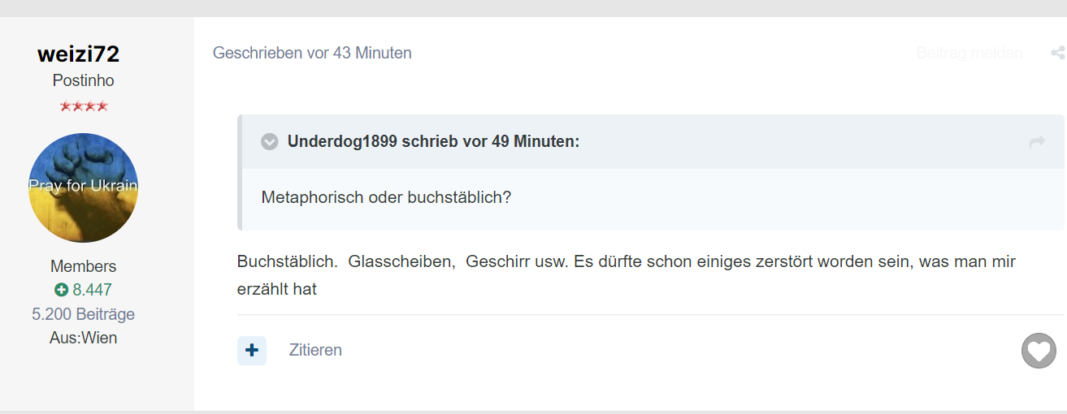This screenshot has height=414, width=1067.
Task: Like the post with heart icon
Action: [x=1039, y=351]
